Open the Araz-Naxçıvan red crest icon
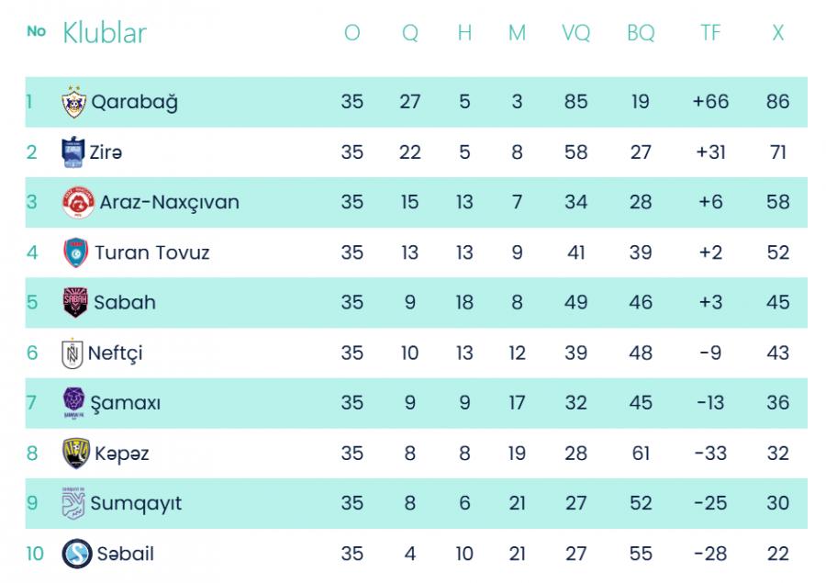 click(78, 202)
